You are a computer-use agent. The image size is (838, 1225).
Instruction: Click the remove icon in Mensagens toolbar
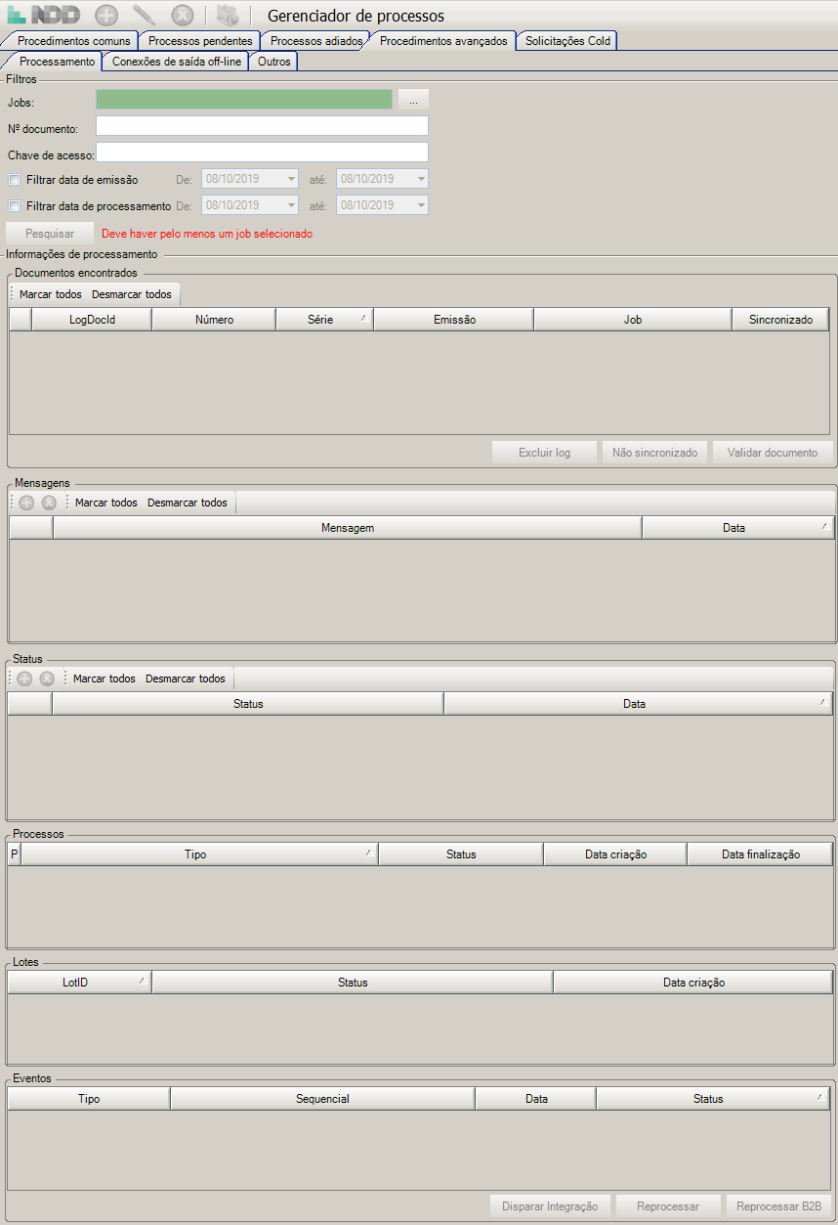[x=49, y=503]
